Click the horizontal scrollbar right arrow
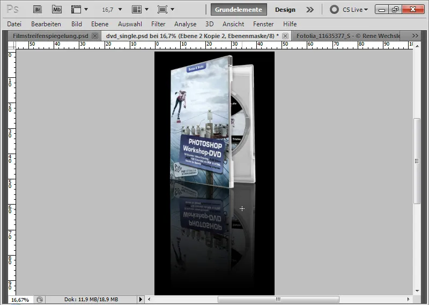This screenshot has width=429, height=305. click(408, 300)
